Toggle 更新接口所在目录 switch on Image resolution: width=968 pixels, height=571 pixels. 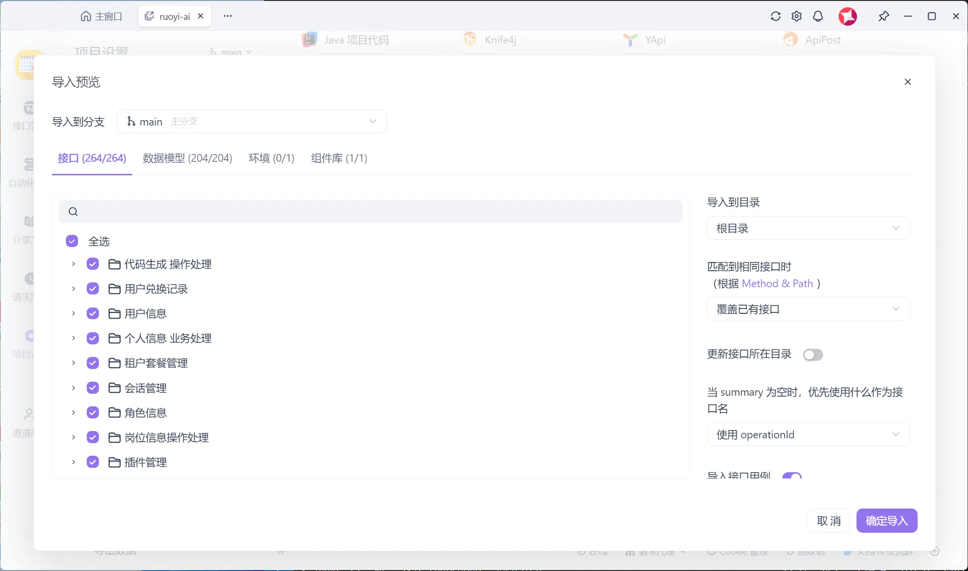pyautogui.click(x=813, y=355)
